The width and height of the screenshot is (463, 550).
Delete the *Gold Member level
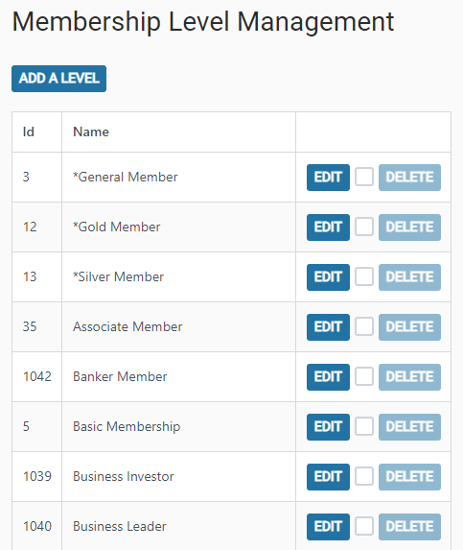(409, 227)
